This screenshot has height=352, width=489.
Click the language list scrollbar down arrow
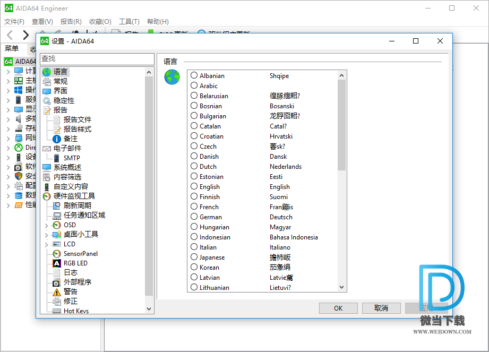(341, 287)
